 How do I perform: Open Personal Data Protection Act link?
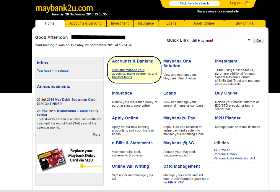tap(234, 158)
